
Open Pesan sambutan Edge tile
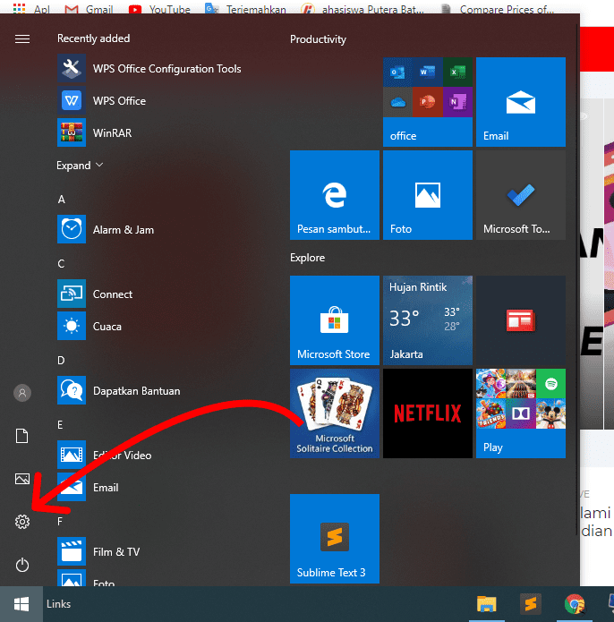[x=335, y=195]
